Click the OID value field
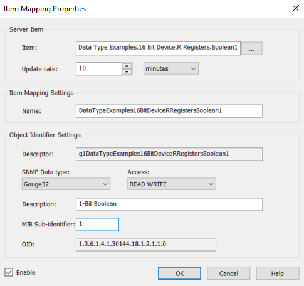This screenshot has height=286, width=304. pos(146,245)
